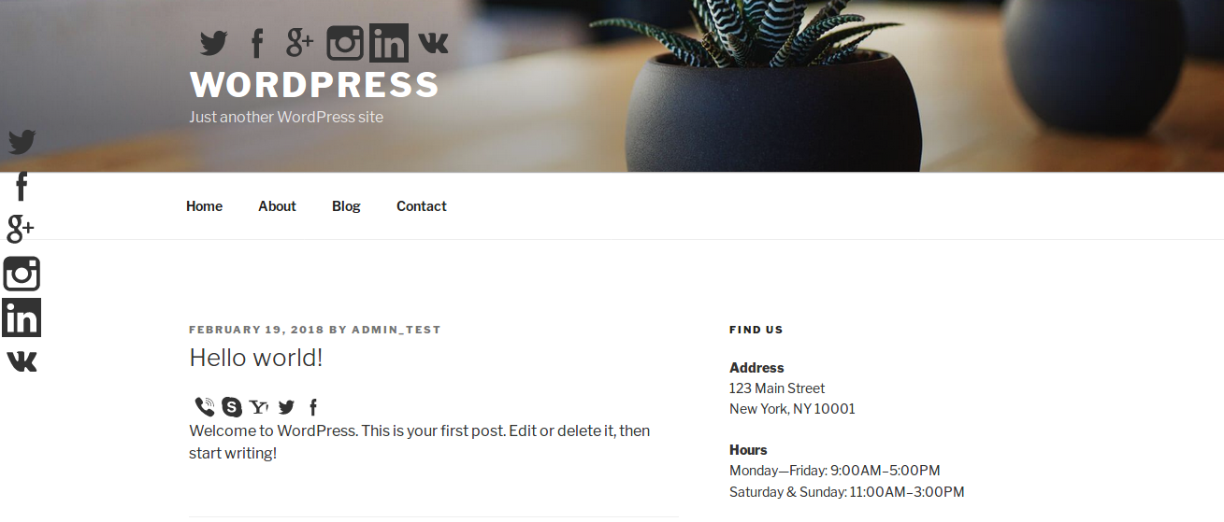Click the New York, NY 10001 text
1224x522 pixels.
tap(792, 409)
